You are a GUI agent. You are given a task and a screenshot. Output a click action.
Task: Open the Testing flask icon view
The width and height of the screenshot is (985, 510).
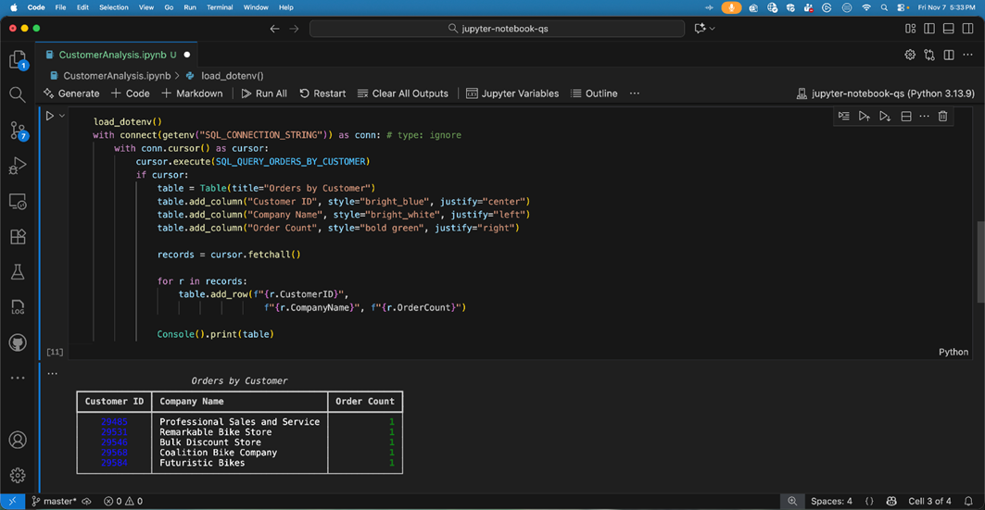pos(18,272)
